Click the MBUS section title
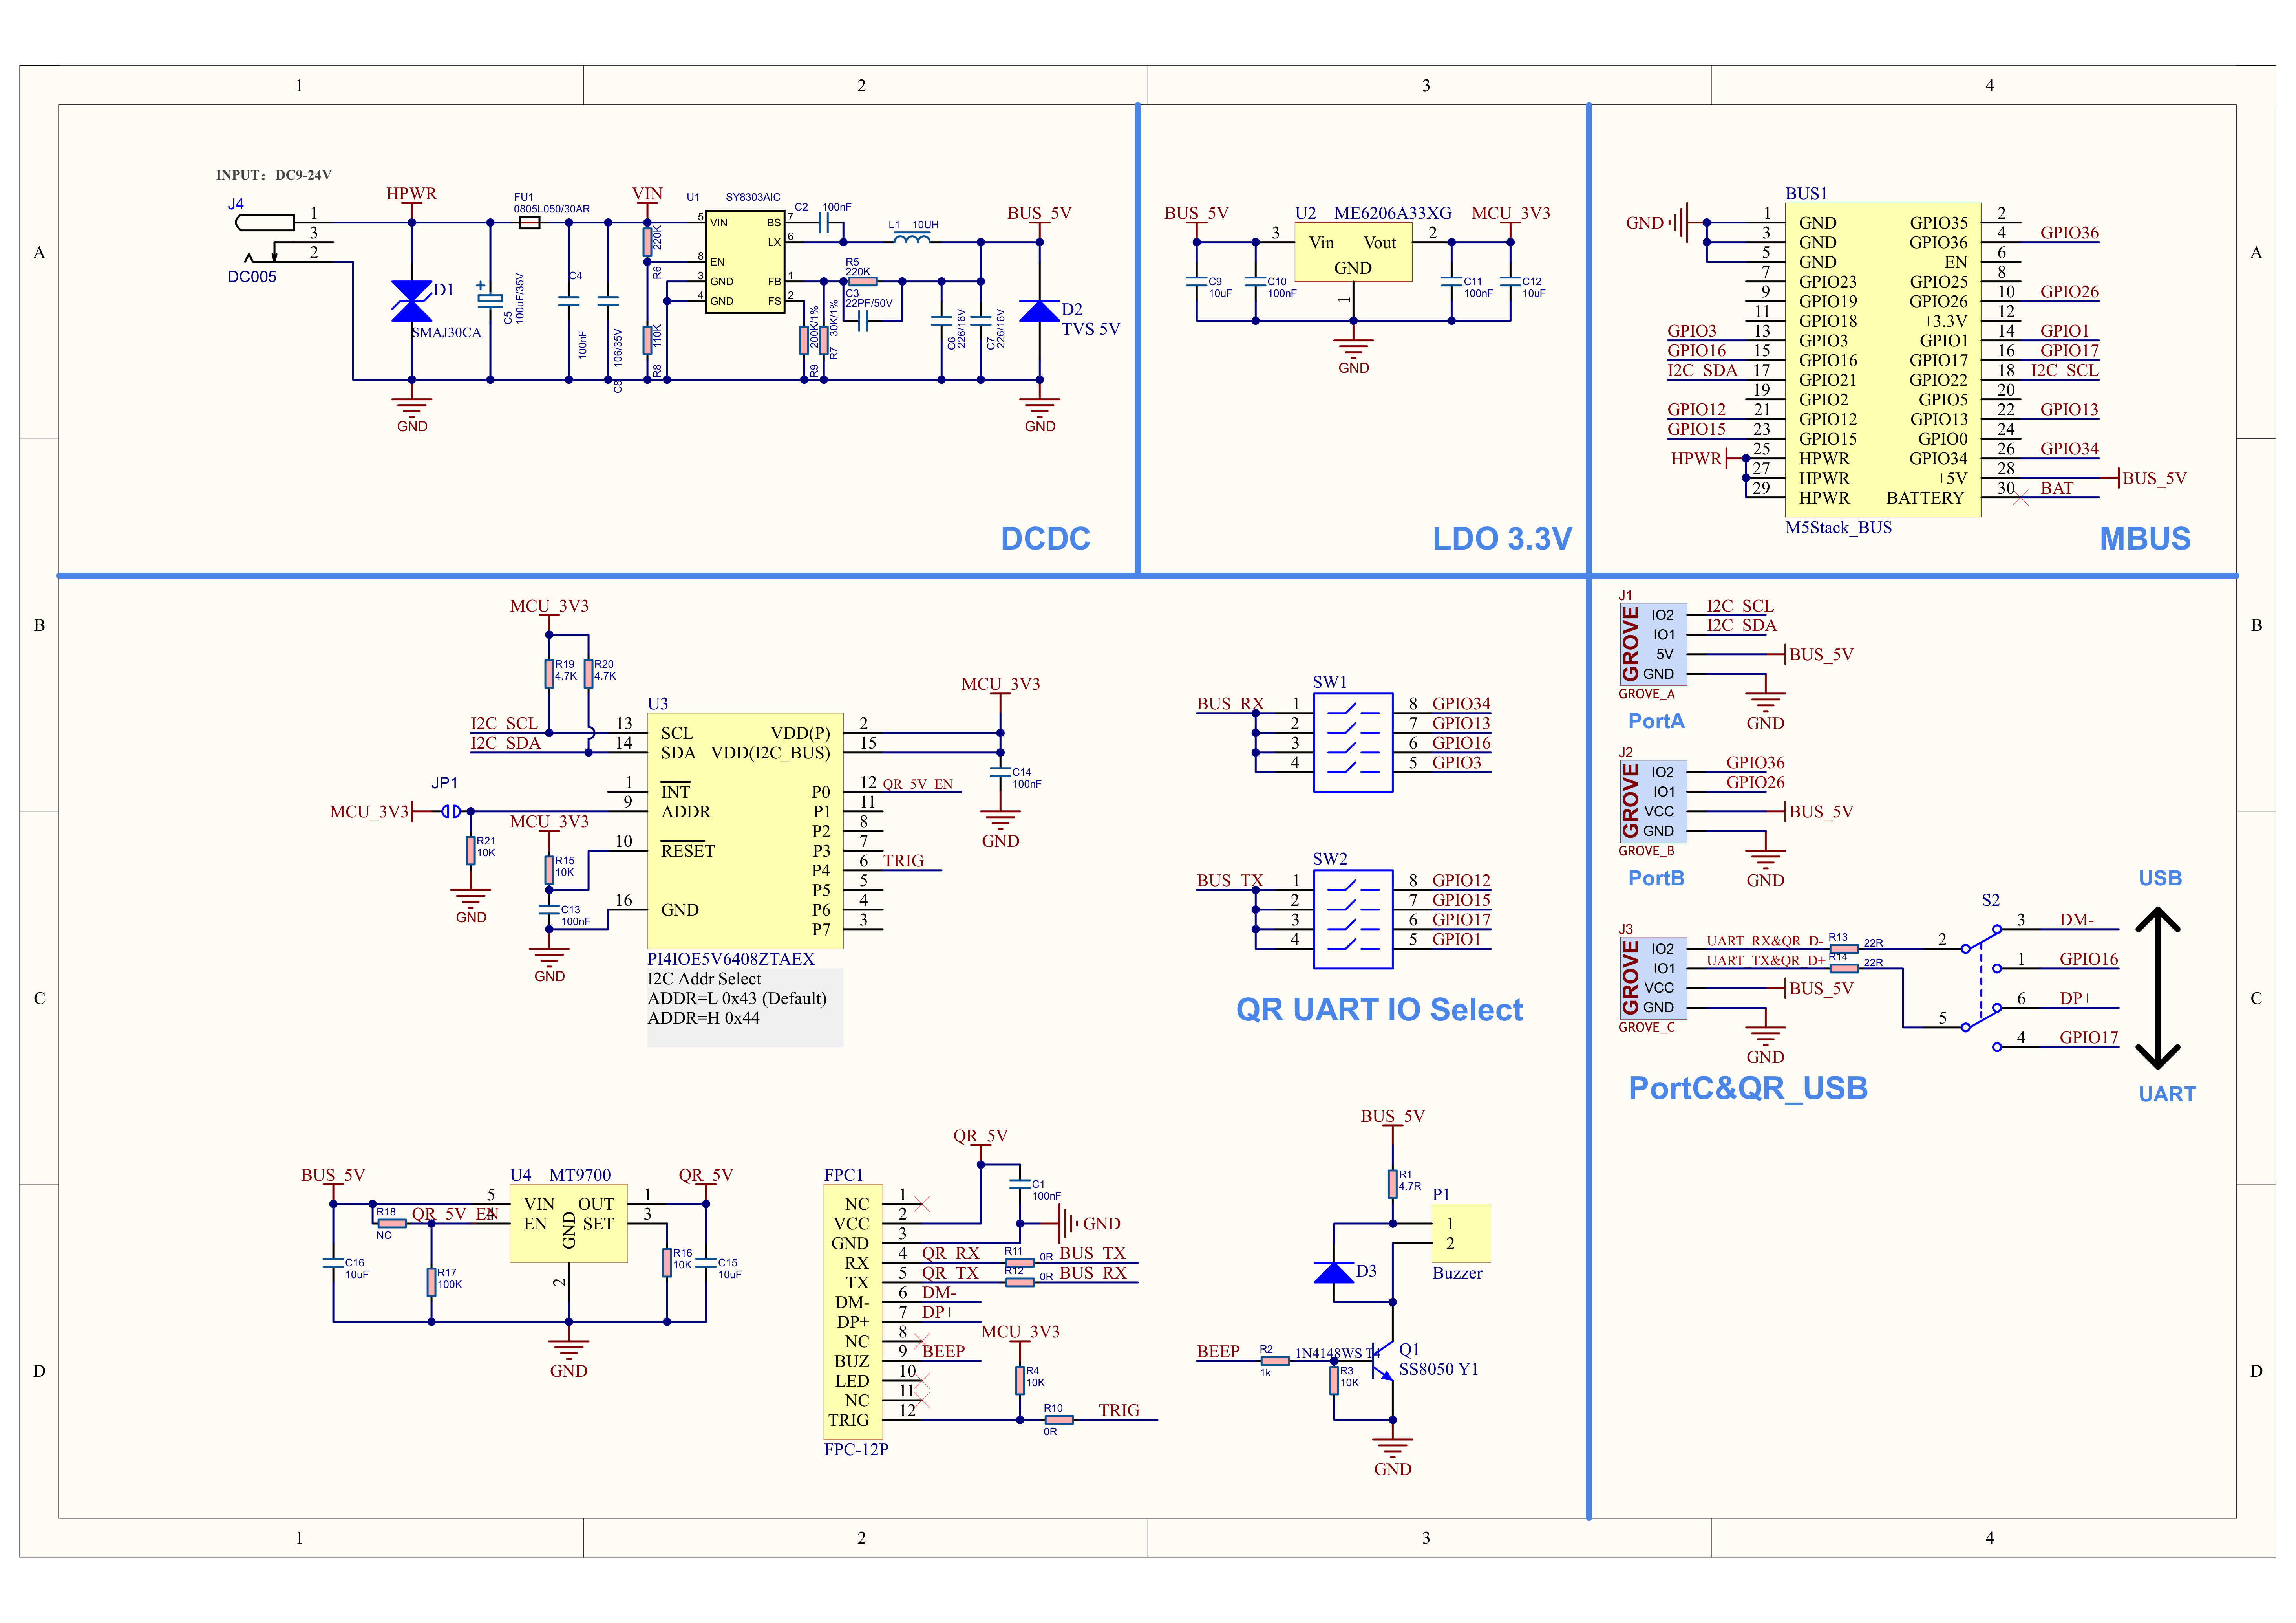This screenshot has height=1623, width=2296. coord(2145,539)
